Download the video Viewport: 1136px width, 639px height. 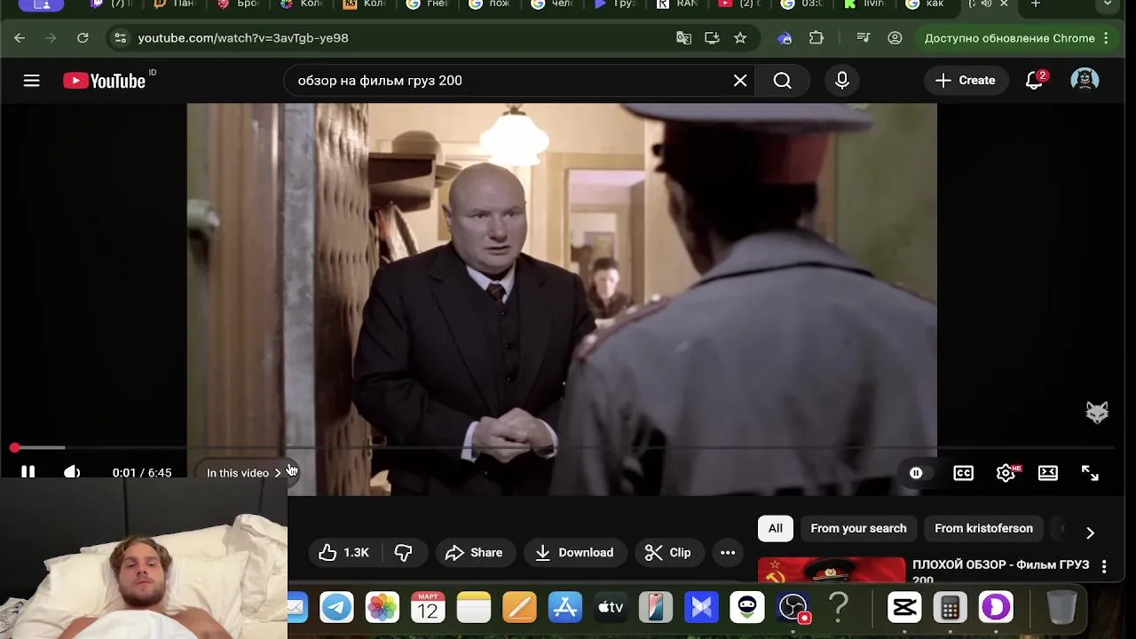[x=575, y=552]
